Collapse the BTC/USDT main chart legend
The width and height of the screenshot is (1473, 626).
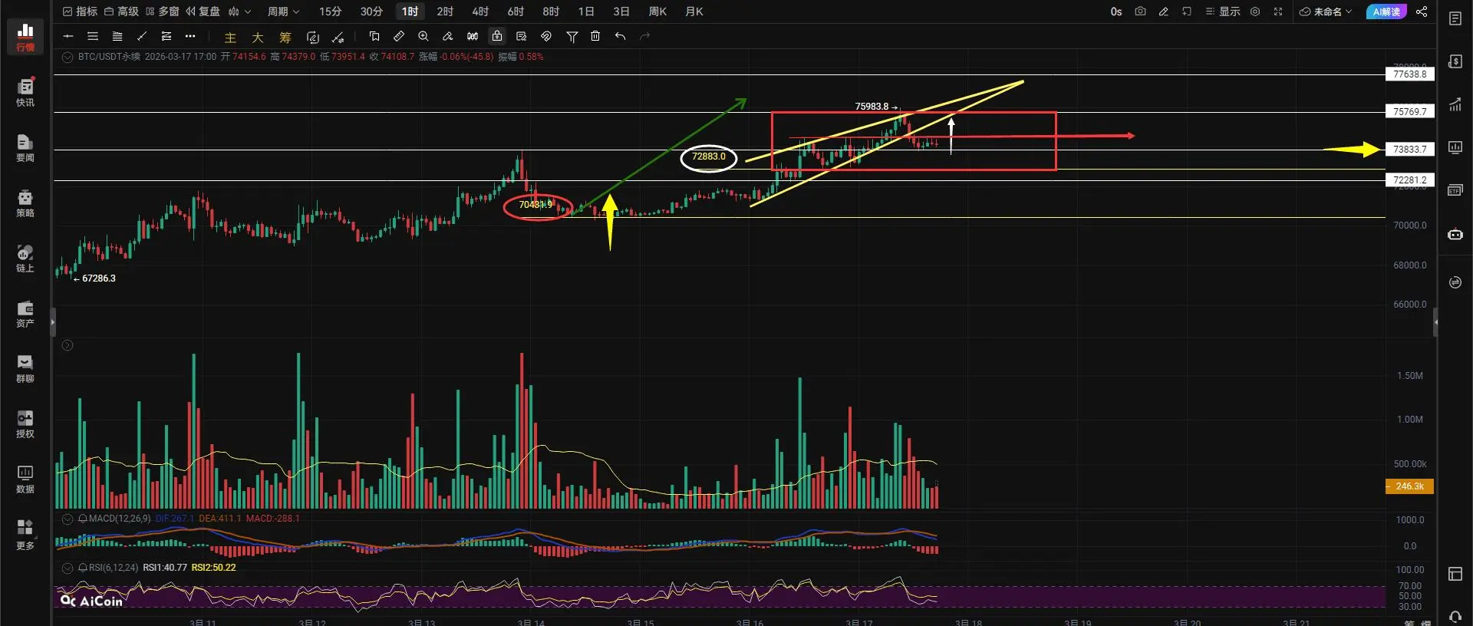click(x=68, y=57)
